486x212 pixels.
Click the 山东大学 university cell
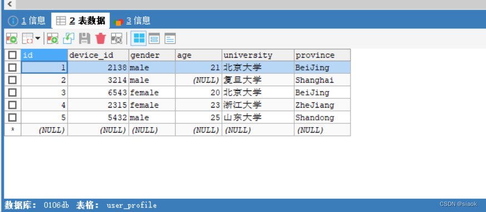[x=258, y=118]
